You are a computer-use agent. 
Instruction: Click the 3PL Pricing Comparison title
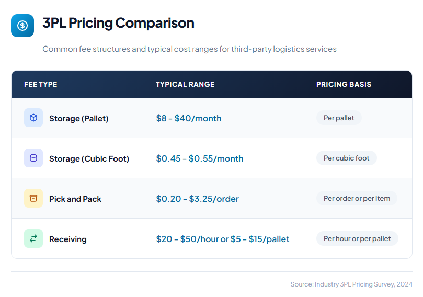click(118, 23)
